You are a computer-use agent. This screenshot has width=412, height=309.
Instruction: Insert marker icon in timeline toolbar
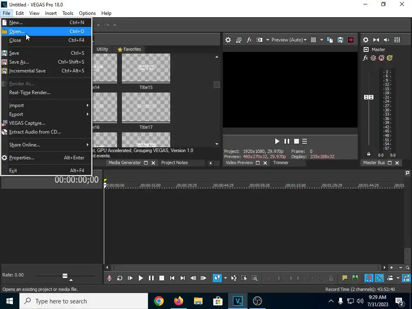[x=344, y=278]
